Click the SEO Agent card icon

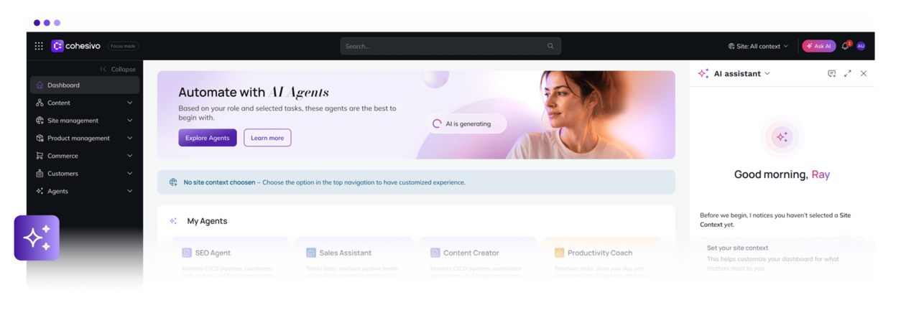(187, 253)
